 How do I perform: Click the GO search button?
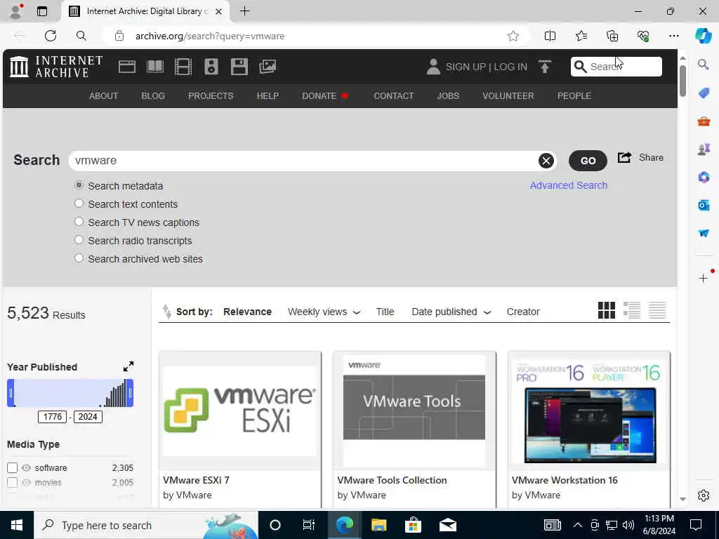[588, 161]
